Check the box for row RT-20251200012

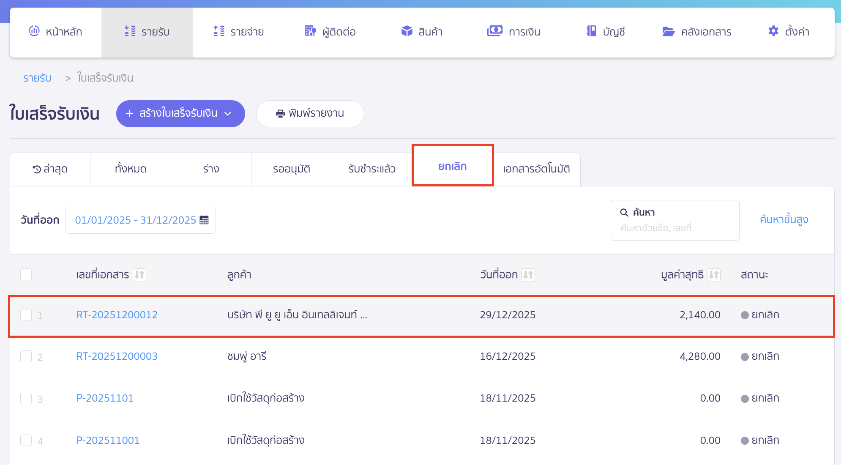[26, 315]
